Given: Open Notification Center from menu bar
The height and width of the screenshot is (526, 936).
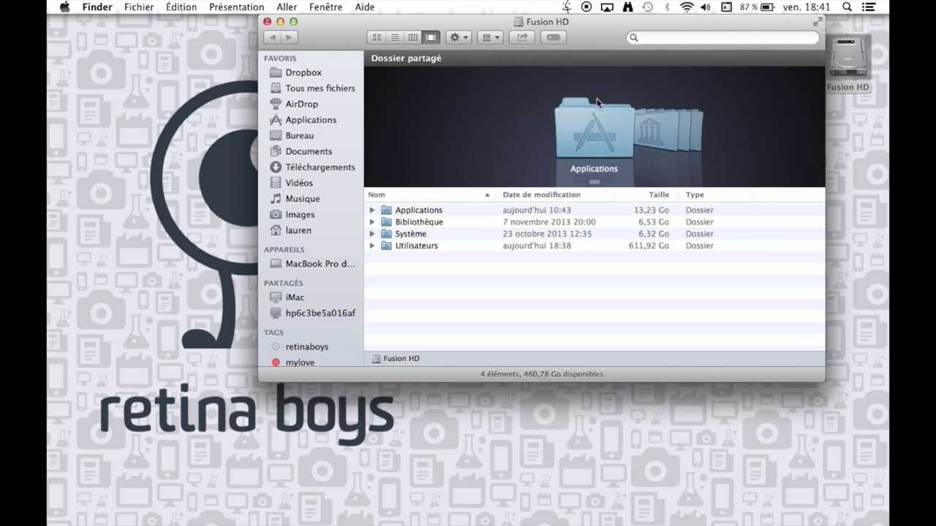Looking at the screenshot, I should [869, 7].
